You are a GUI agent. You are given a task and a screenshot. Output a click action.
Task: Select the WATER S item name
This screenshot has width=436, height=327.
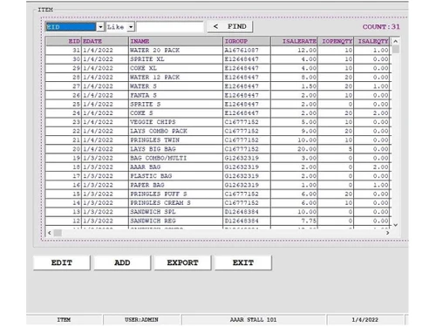pos(143,86)
